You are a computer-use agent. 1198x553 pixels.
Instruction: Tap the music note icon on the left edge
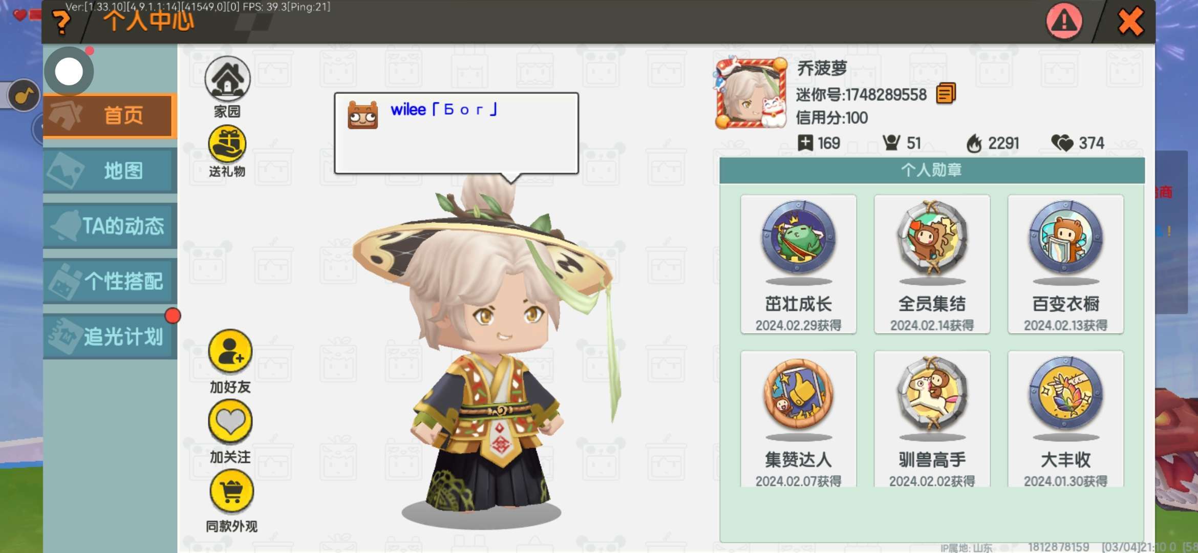(24, 95)
